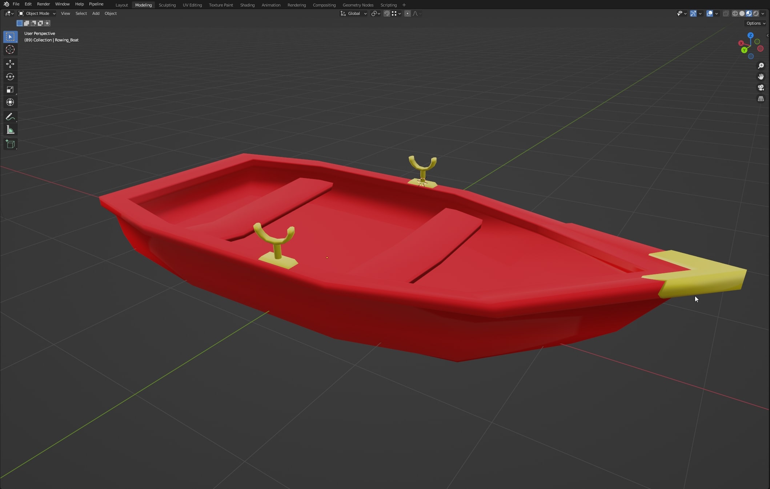This screenshot has width=770, height=489.
Task: Select the Move tool in toolbar
Action: point(10,64)
